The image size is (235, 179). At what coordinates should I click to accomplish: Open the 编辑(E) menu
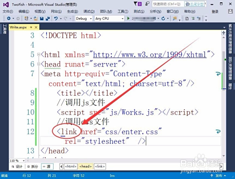tap(23, 11)
